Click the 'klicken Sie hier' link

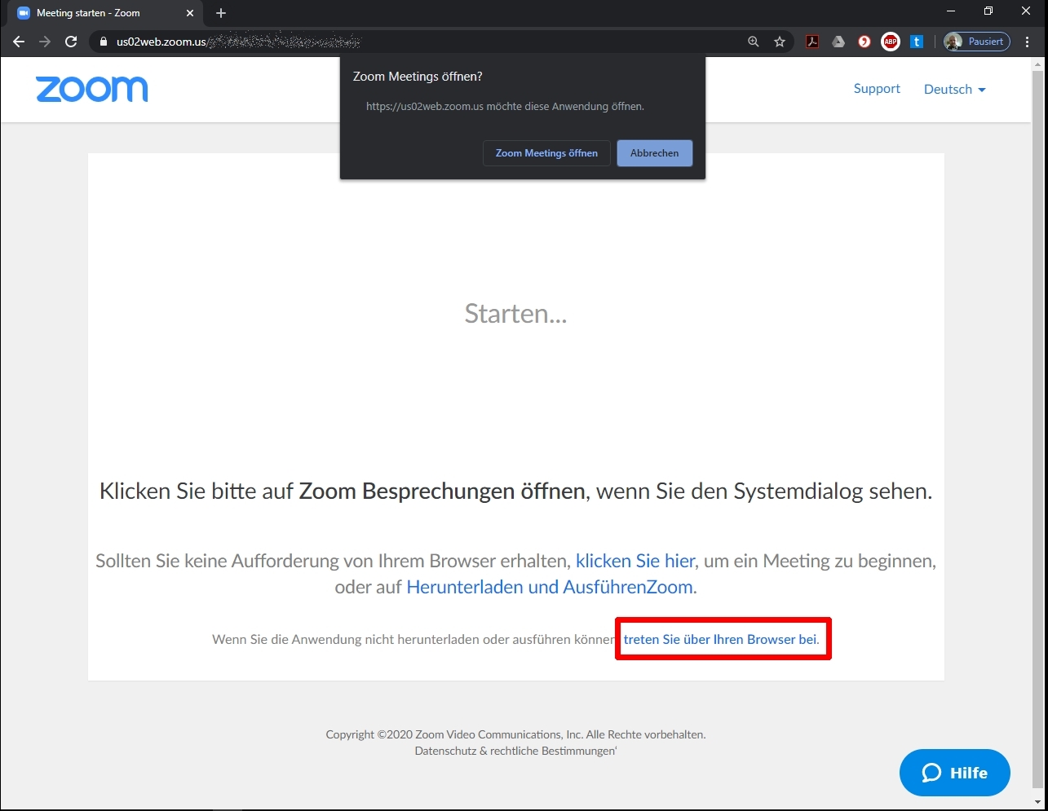[x=635, y=562]
